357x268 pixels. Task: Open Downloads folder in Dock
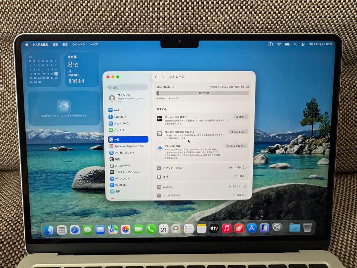[x=295, y=227]
